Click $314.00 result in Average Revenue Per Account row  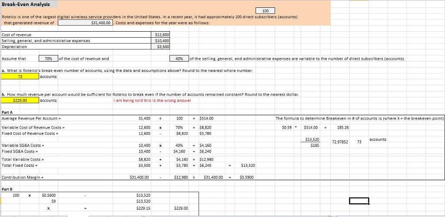206,118
